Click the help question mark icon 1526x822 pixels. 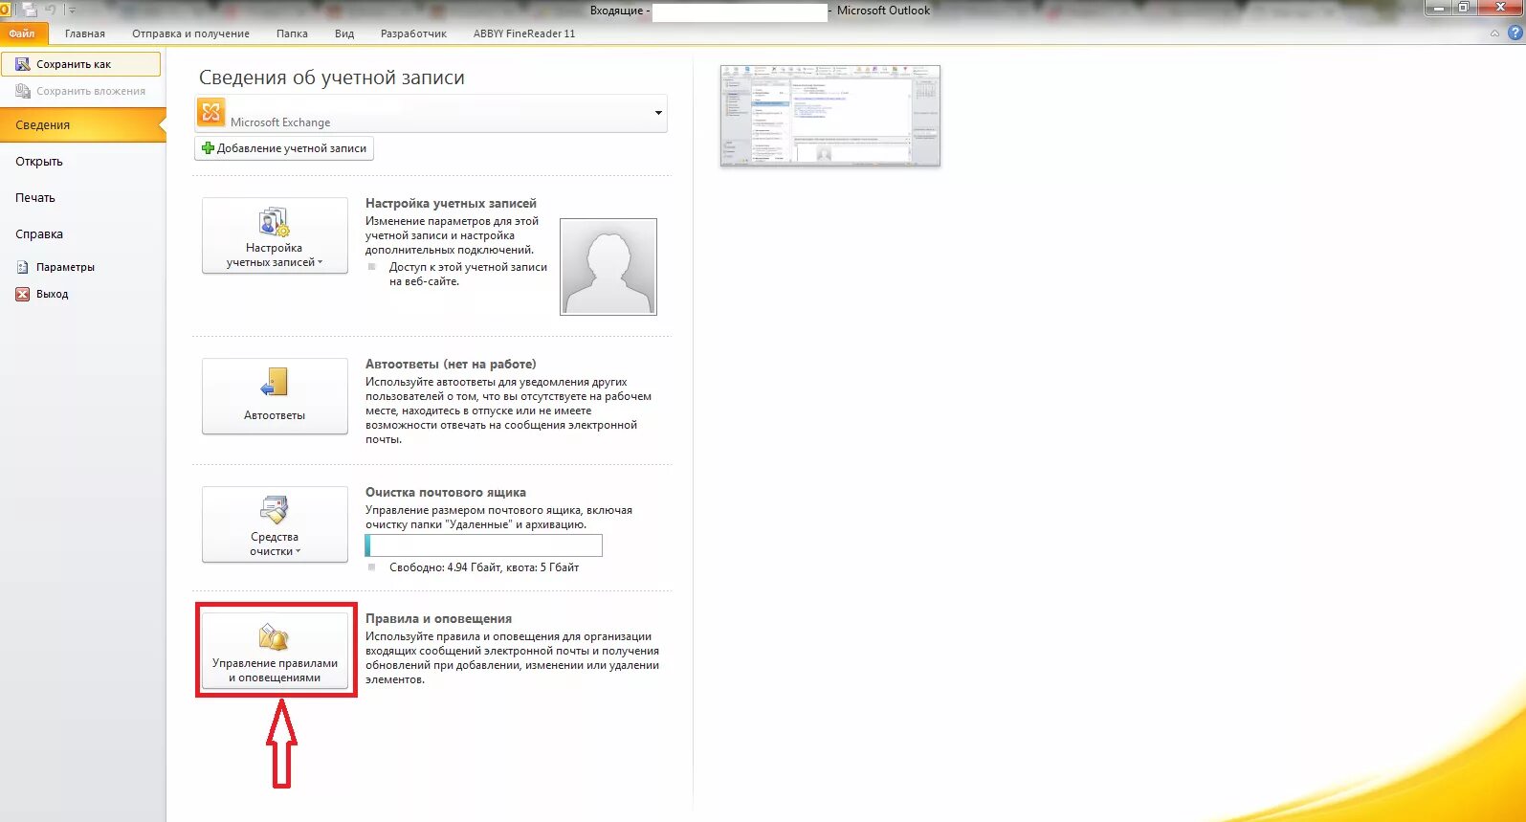coord(1515,33)
